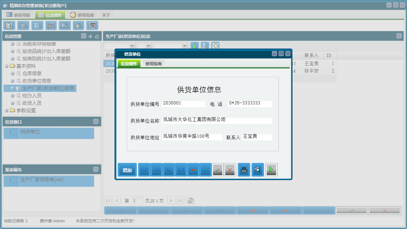The height and width of the screenshot is (229, 407).
Task: Go to last record in 供货单位 dialog
Action: (x=181, y=170)
